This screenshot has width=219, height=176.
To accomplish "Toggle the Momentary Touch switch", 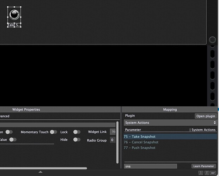I will [54, 132].
